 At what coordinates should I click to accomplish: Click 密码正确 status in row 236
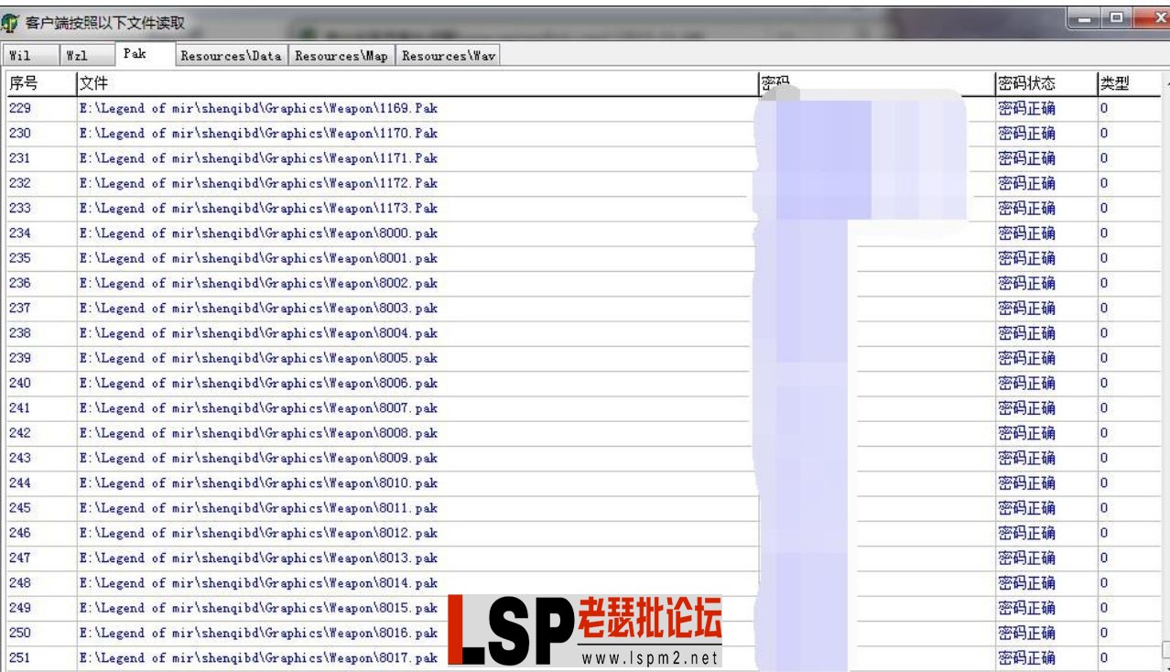point(1025,283)
